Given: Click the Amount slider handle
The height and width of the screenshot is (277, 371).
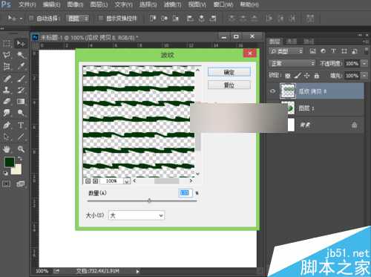Looking at the screenshot, I should [149, 201].
